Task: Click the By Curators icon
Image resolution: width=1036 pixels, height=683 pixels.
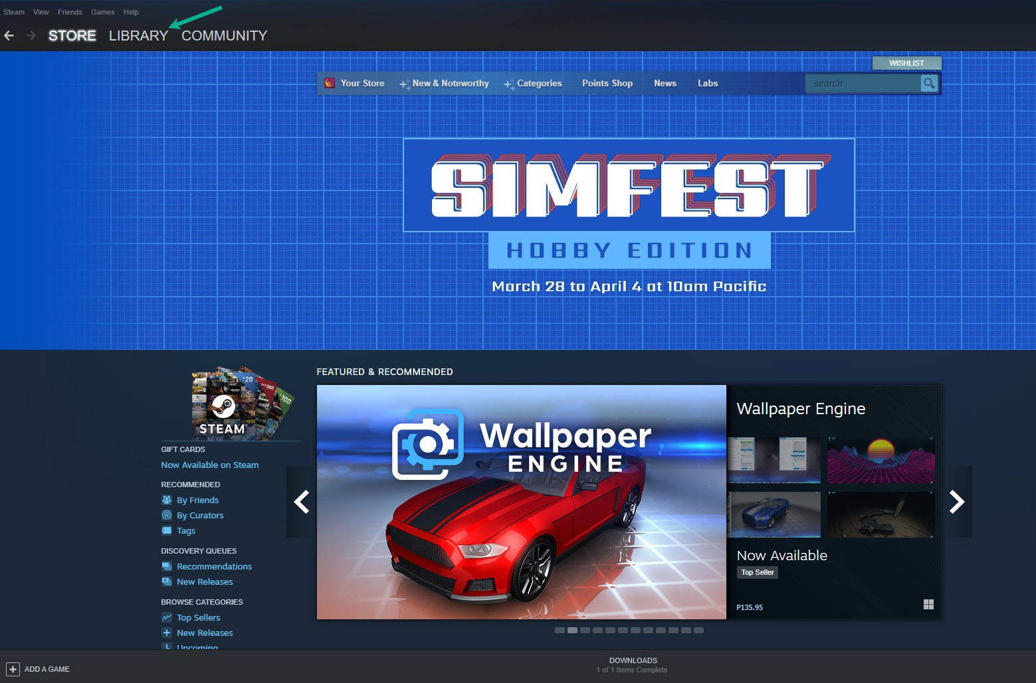Action: (x=167, y=515)
